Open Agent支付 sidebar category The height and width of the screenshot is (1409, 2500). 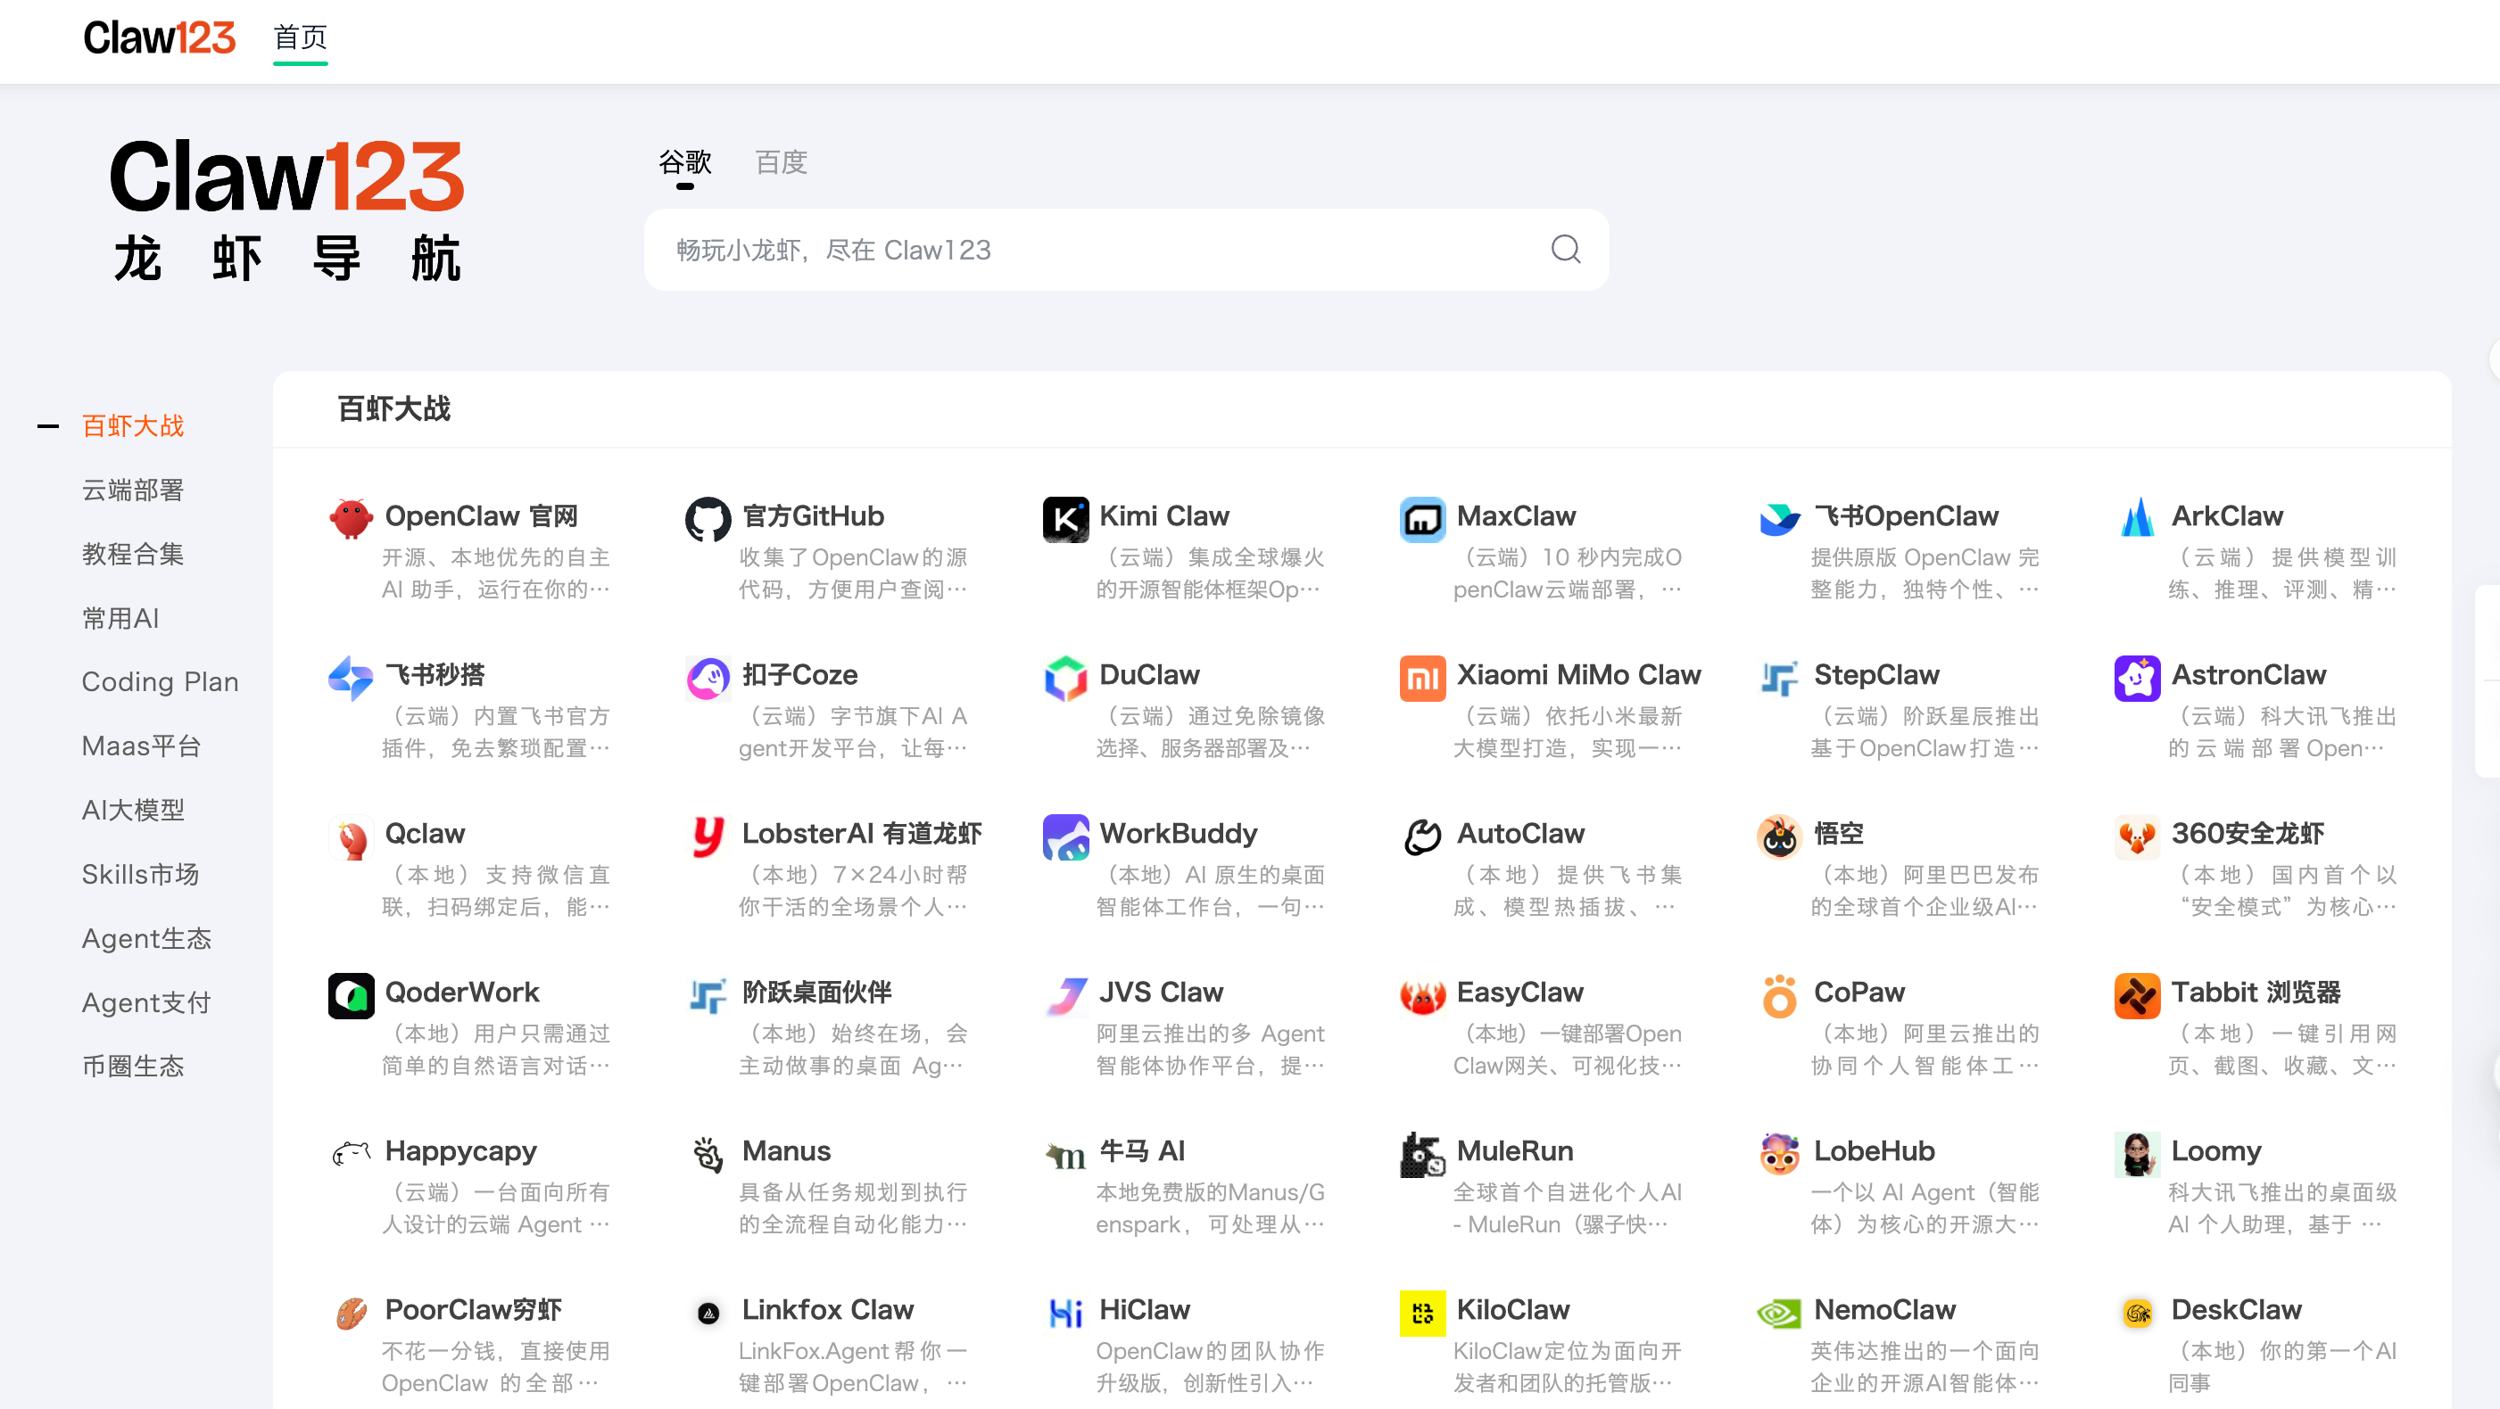146,1001
